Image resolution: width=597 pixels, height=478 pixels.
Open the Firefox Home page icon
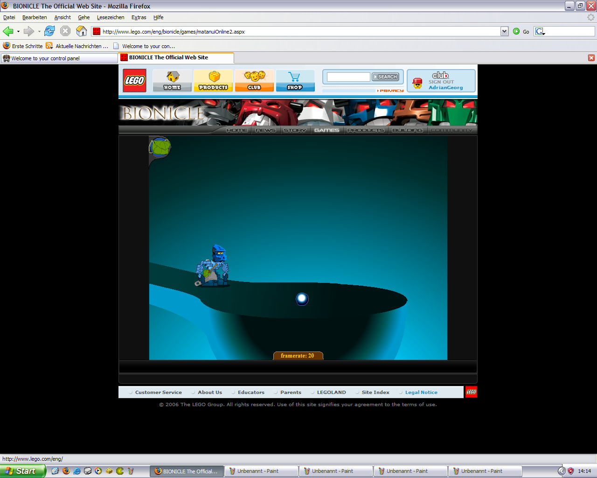pyautogui.click(x=82, y=31)
